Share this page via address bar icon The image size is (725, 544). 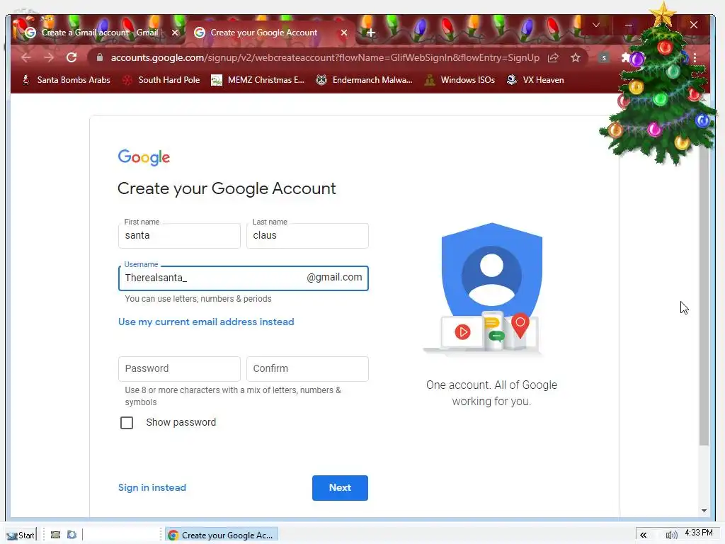(x=553, y=58)
